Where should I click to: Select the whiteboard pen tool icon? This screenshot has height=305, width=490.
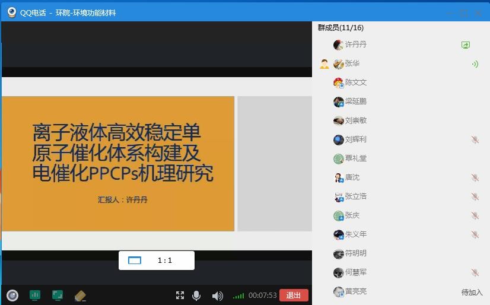click(x=81, y=295)
